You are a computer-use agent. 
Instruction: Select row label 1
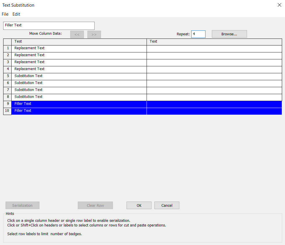8,48
